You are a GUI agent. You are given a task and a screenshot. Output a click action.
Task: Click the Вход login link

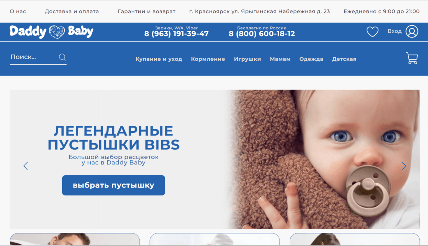point(394,31)
